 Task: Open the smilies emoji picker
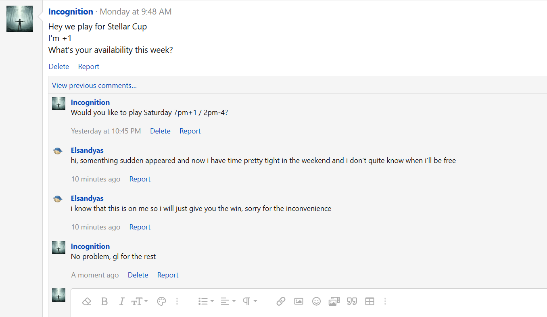click(316, 301)
